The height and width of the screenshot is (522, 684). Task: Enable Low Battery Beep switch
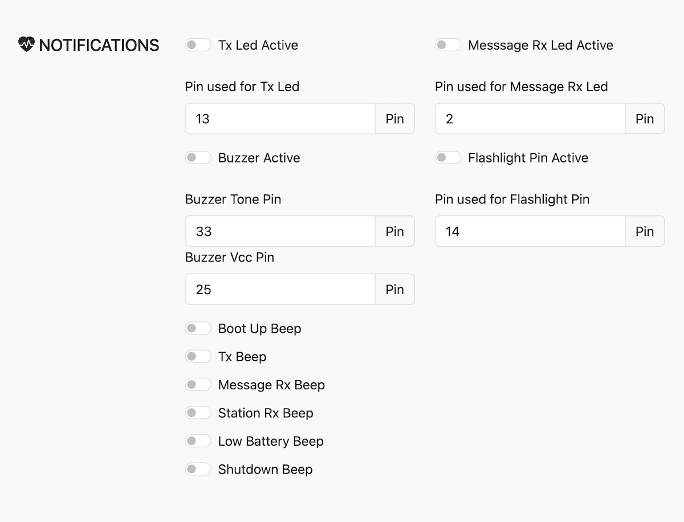tap(198, 441)
